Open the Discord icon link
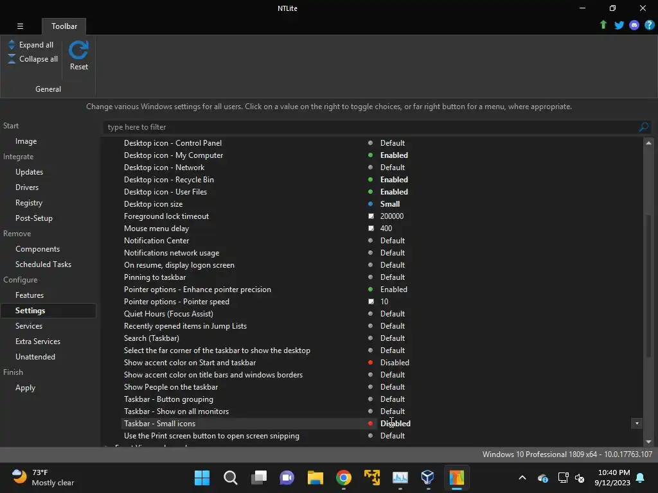The width and height of the screenshot is (658, 493). pos(634,25)
